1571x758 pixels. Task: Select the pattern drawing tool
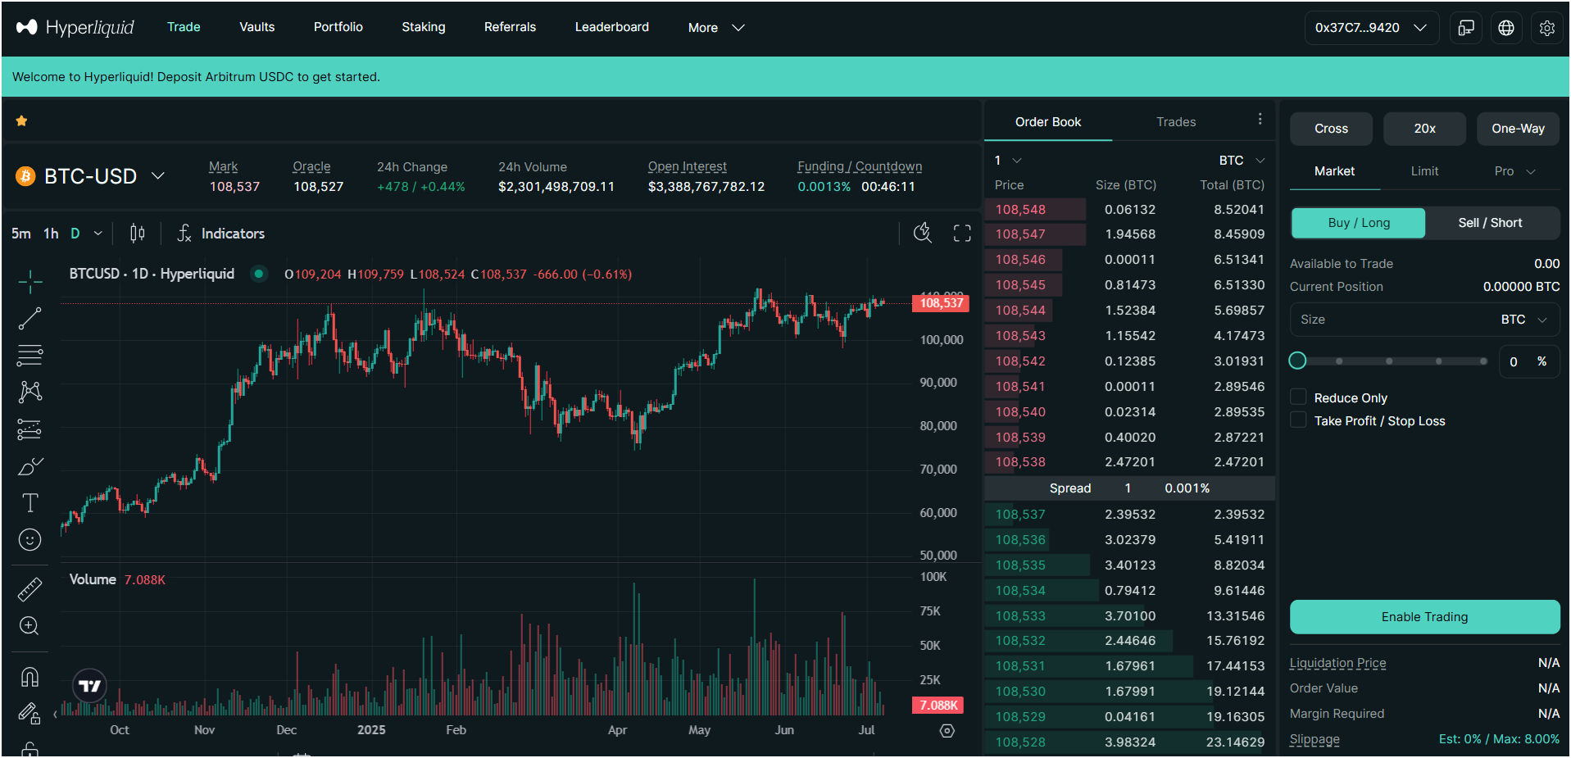coord(30,392)
